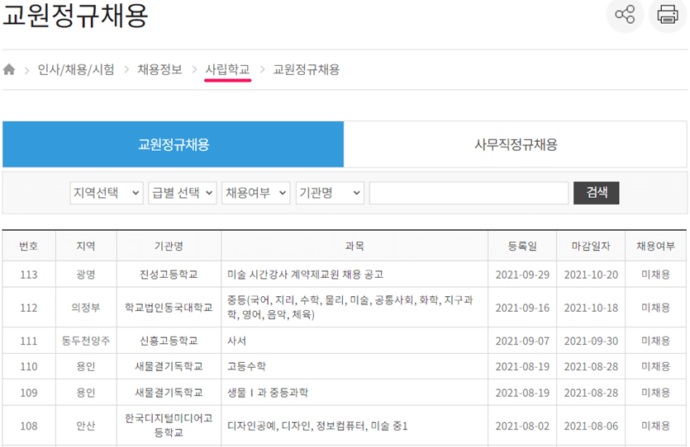This screenshot has width=690, height=447.
Task: Click the print icon
Action: pos(668,15)
